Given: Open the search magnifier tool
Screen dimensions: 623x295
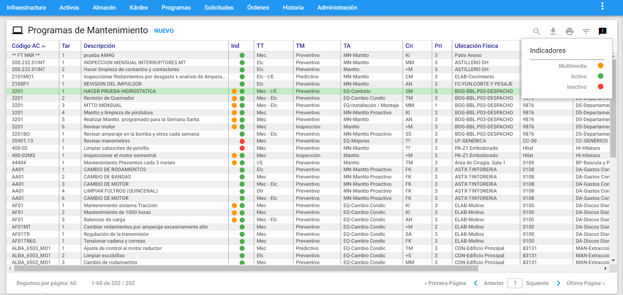Looking at the screenshot, I should pyautogui.click(x=537, y=31).
